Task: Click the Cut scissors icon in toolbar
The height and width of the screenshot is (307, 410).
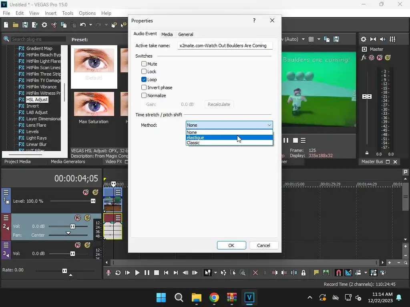Action: click(x=54, y=25)
